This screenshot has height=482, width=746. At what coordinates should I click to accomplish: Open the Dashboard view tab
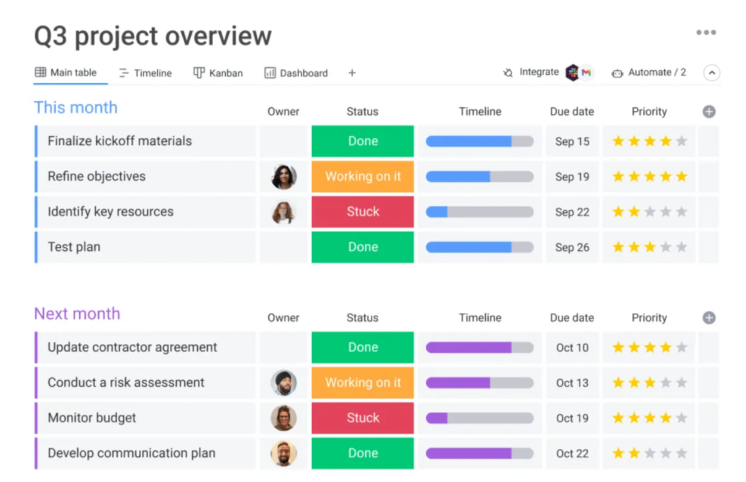tap(296, 73)
